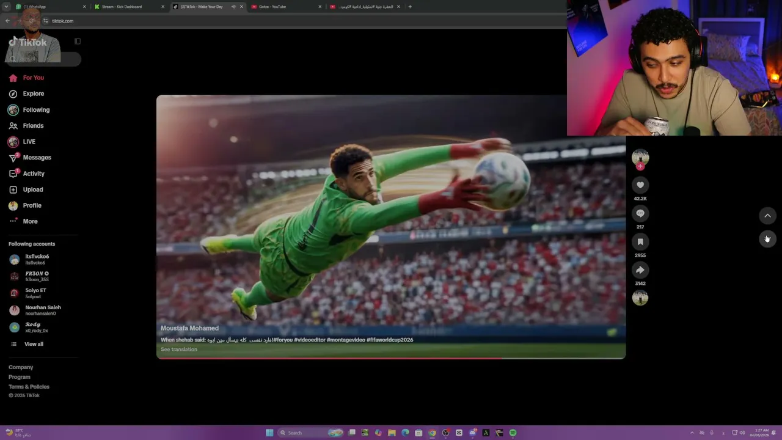782x440 pixels.
Task: Switch to the WhatsApp browser tab
Action: [50, 7]
